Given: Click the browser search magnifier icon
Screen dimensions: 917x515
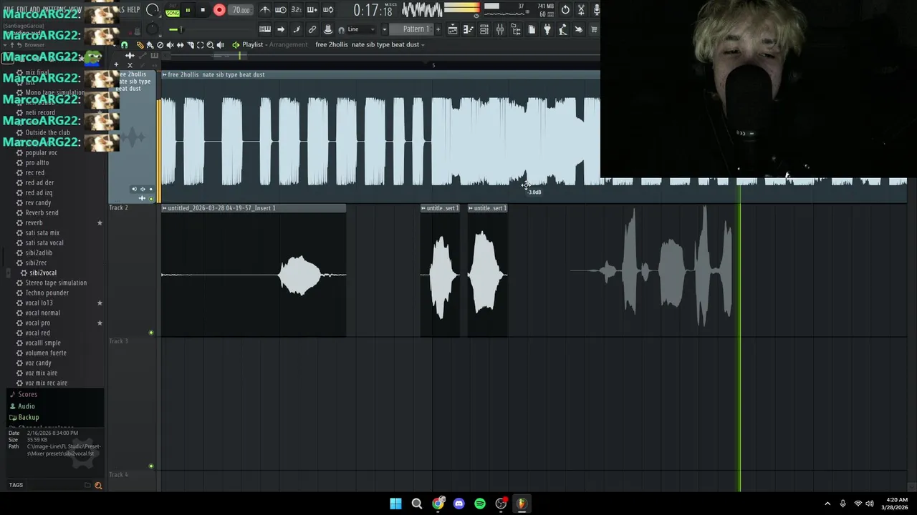Looking at the screenshot, I should tap(98, 485).
